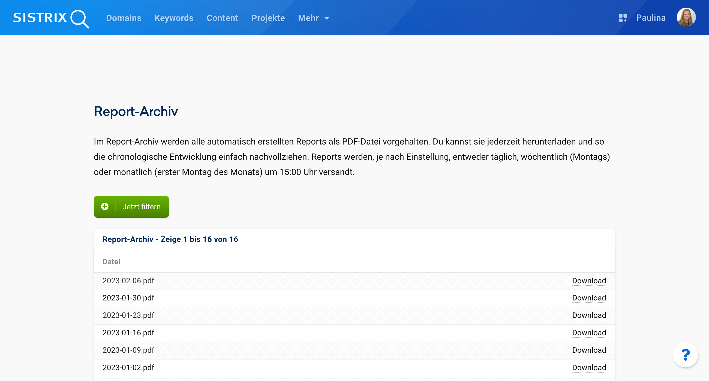This screenshot has height=381, width=709.
Task: Open the Keywords navigation menu
Action: point(173,18)
